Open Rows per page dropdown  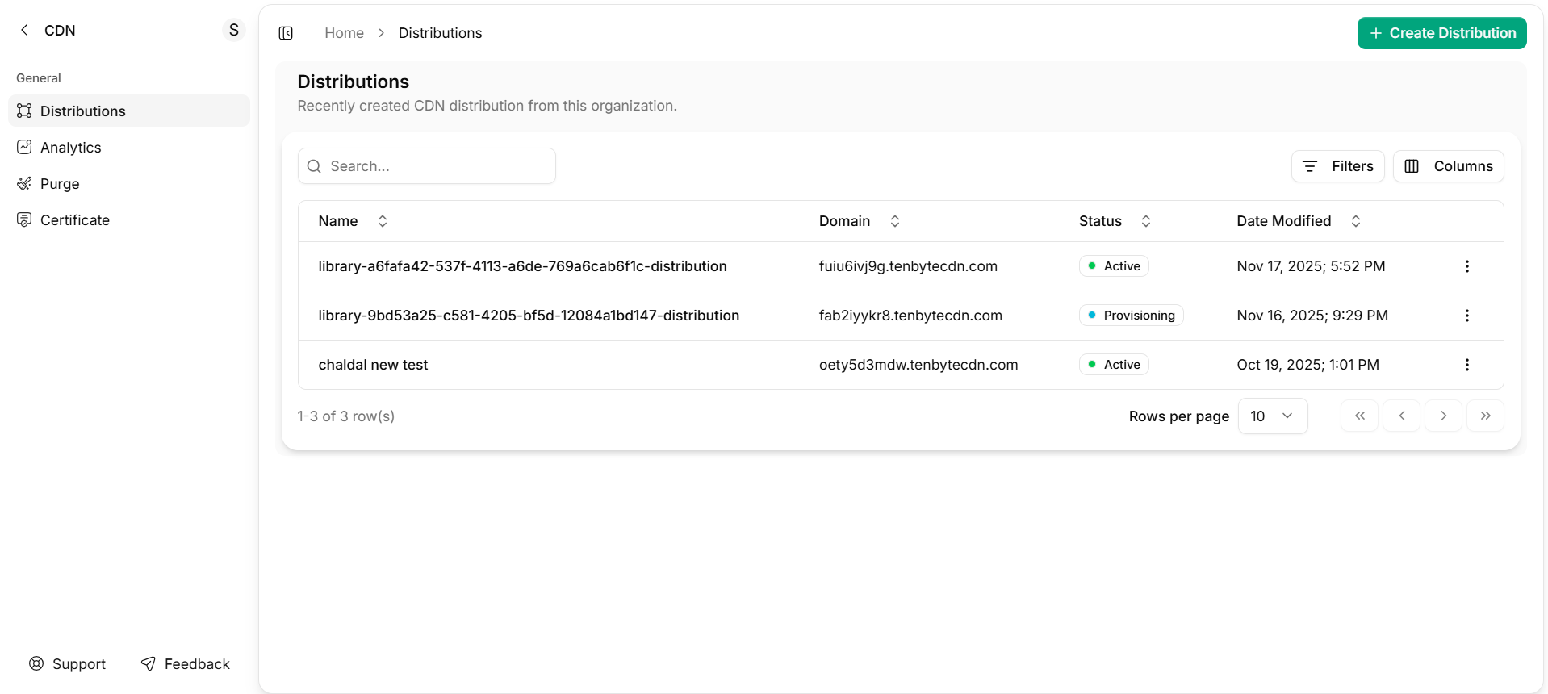(1273, 416)
